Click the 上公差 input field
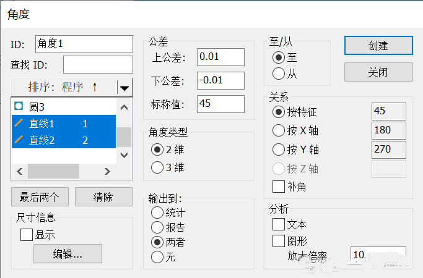This screenshot has width=423, height=278. point(220,57)
